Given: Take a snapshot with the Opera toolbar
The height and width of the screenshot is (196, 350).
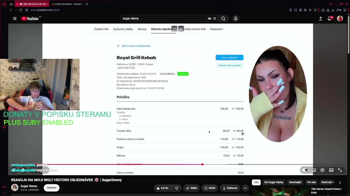Looking at the screenshot, I should pos(296,10).
